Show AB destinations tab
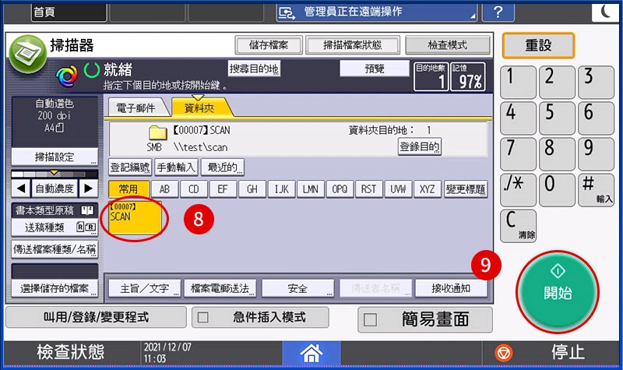This screenshot has height=370, width=623. coord(164,189)
